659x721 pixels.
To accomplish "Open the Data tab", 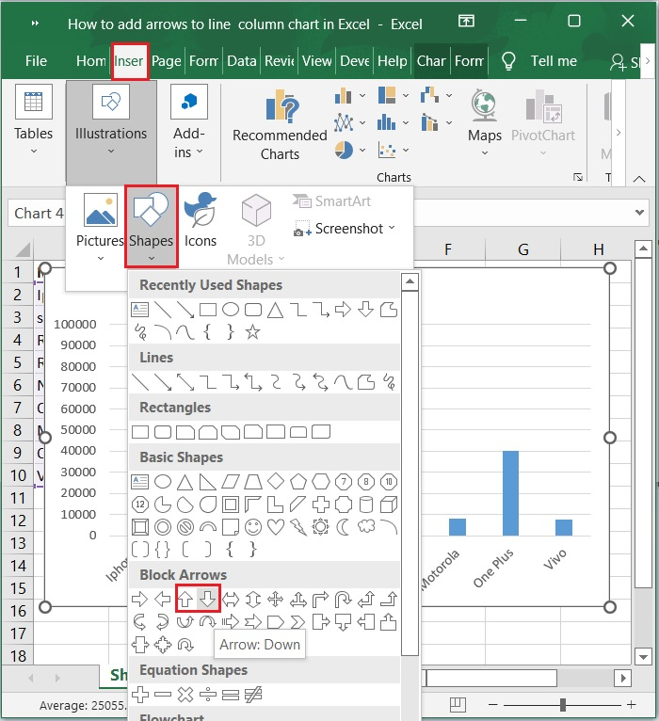I will tap(241, 60).
